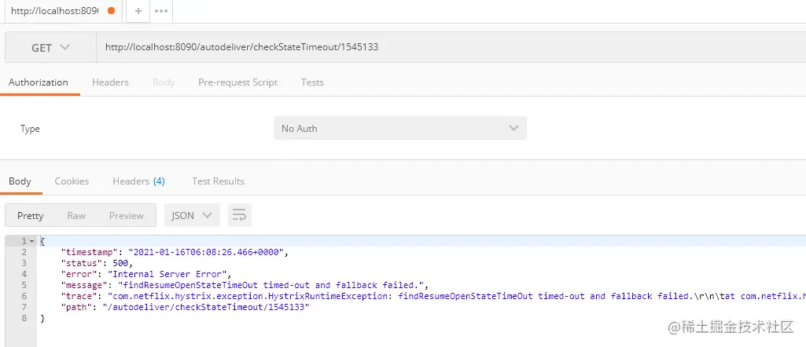806x347 pixels.
Task: Click the three-dots tab options icon
Action: click(161, 12)
